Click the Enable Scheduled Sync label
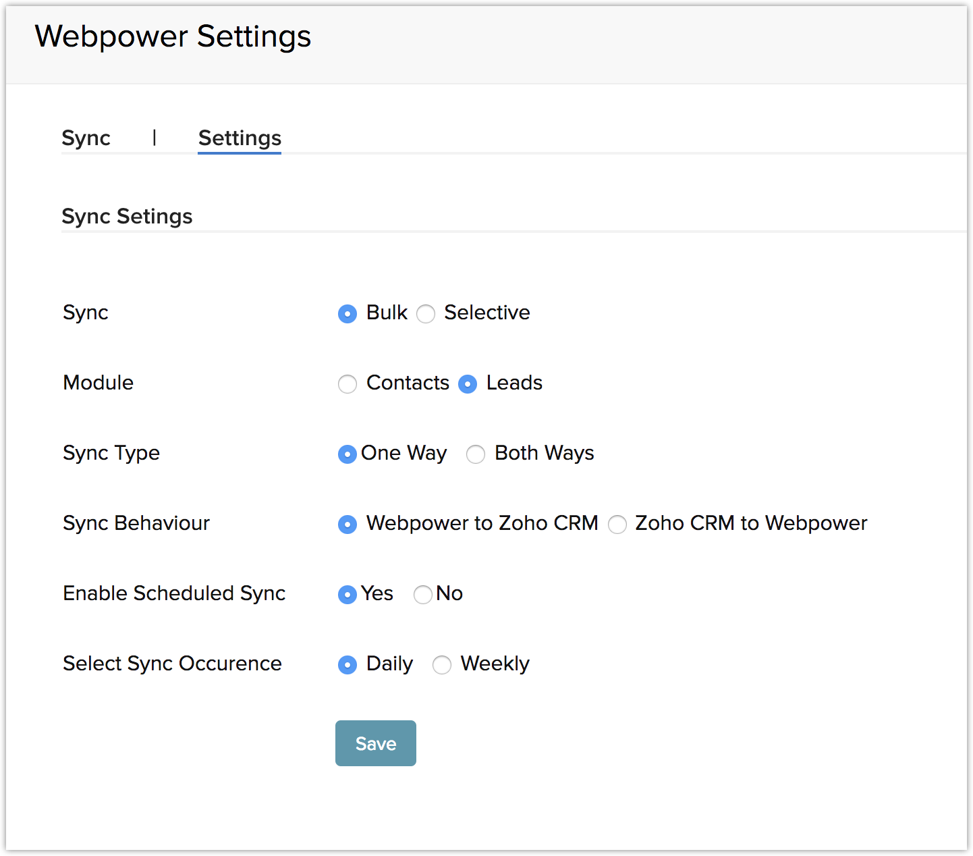This screenshot has height=856, width=973. (174, 593)
